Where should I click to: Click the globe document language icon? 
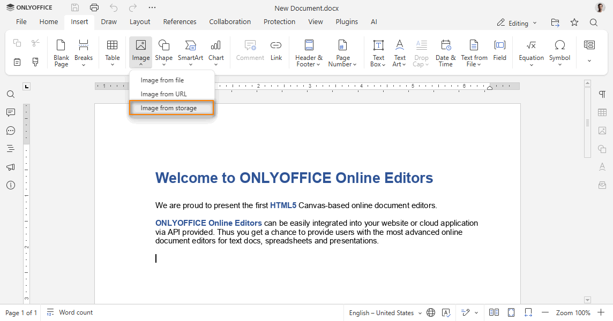tap(431, 312)
